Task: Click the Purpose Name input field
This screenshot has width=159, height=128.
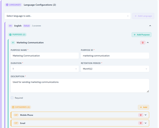Action: coord(45,56)
